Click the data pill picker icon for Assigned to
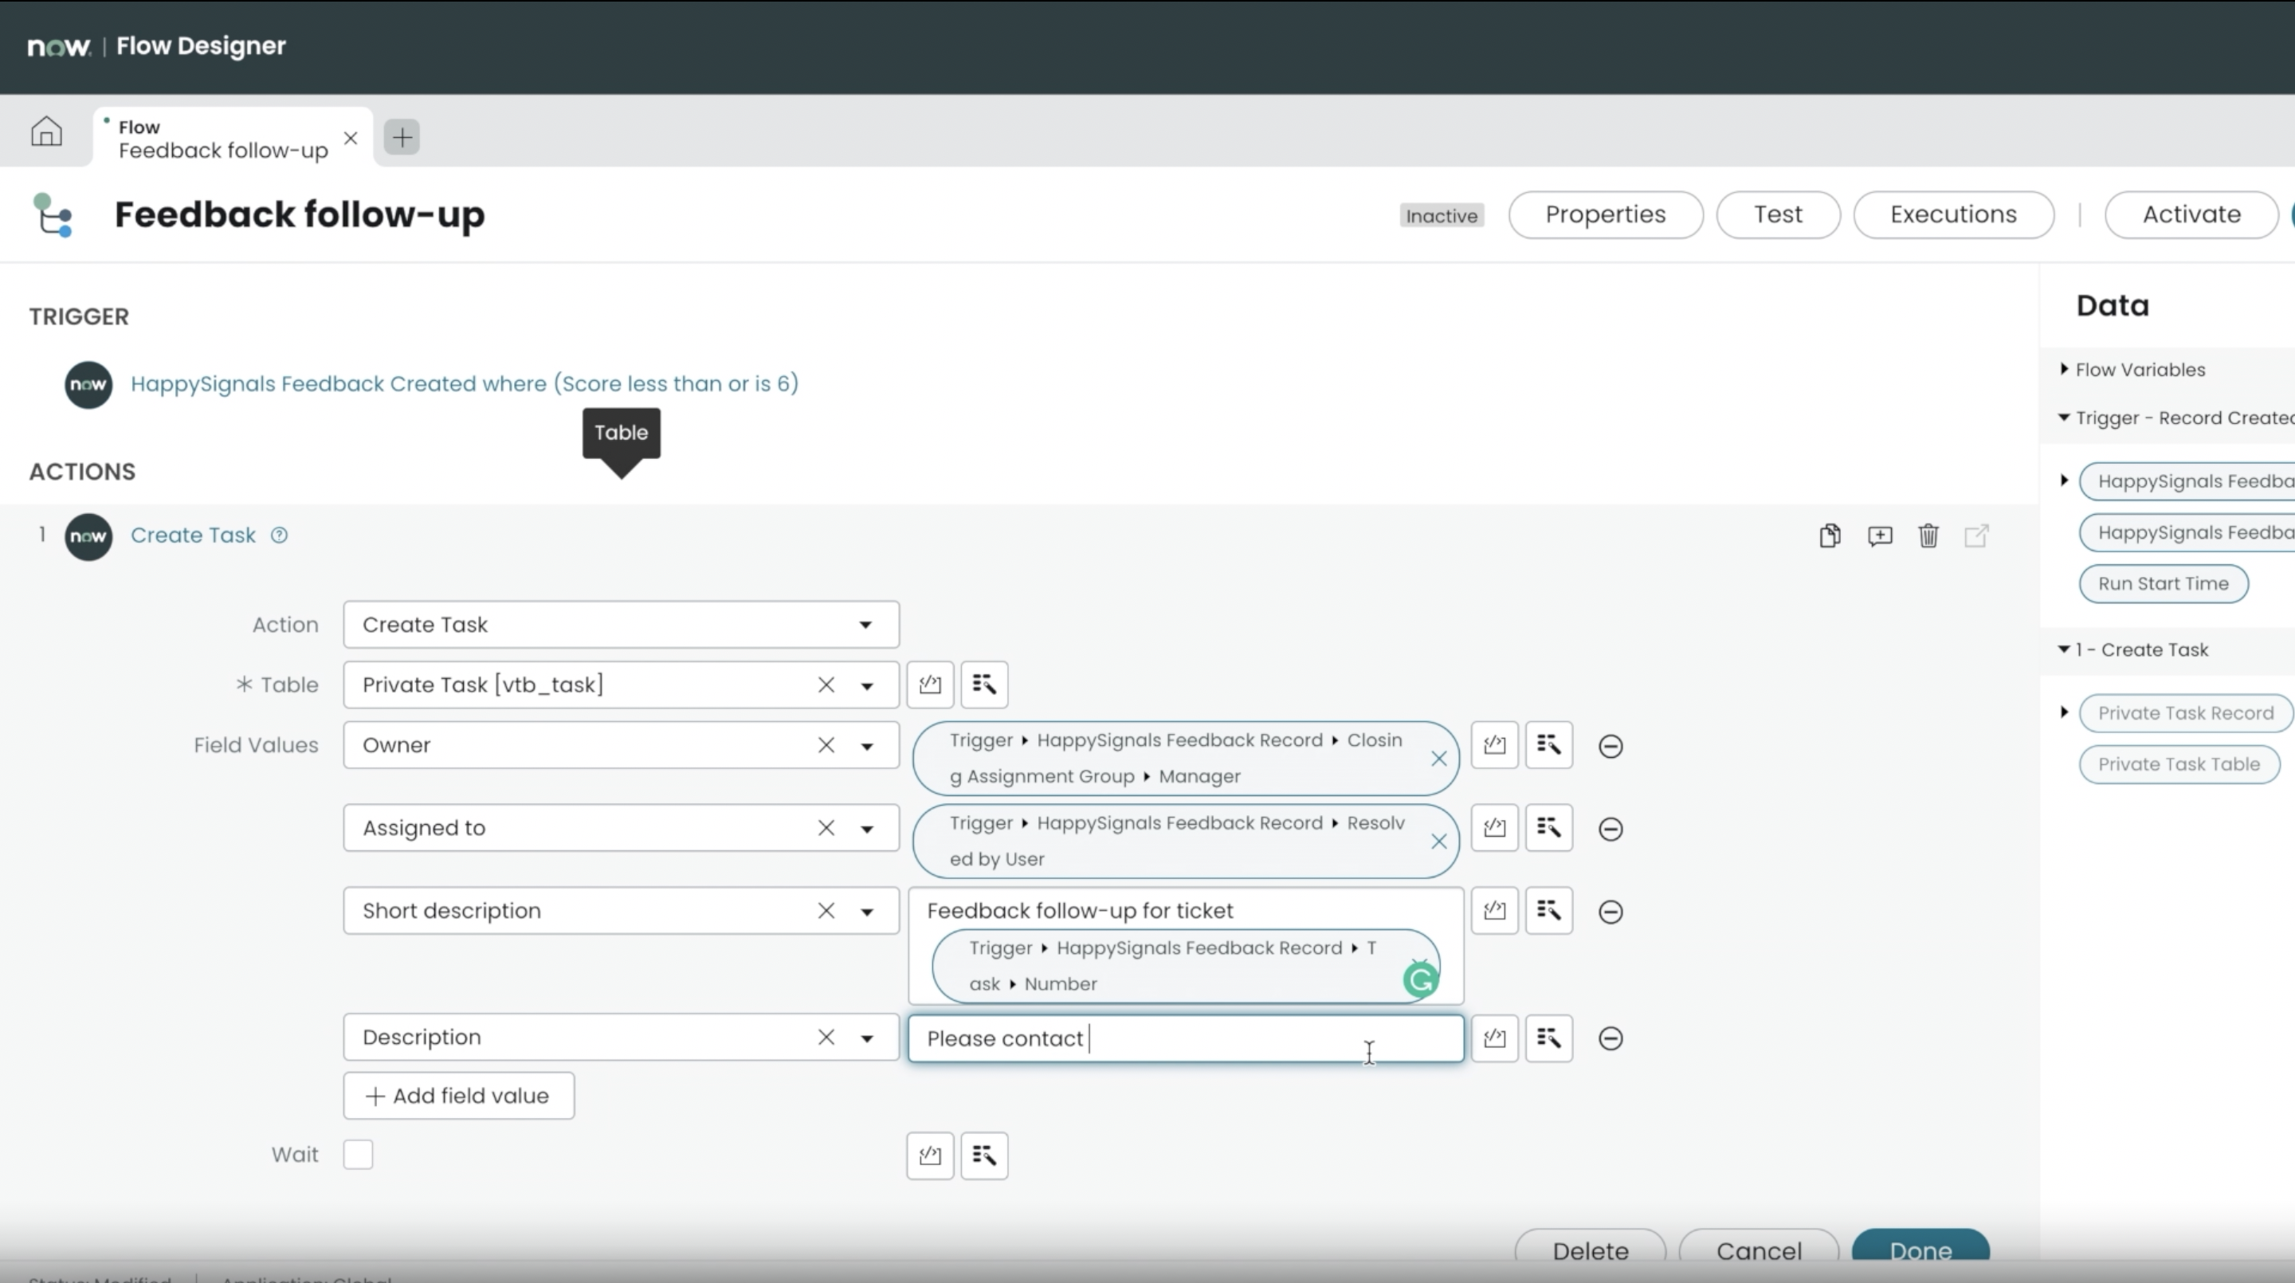This screenshot has width=2295, height=1283. pos(1548,827)
